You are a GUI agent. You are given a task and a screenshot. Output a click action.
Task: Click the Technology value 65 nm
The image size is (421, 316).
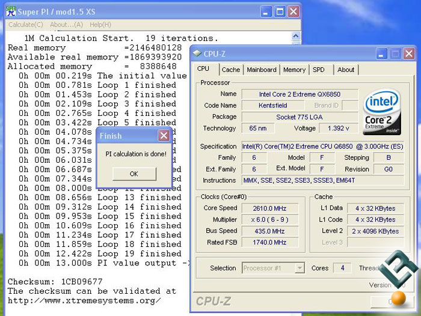[x=258, y=128]
